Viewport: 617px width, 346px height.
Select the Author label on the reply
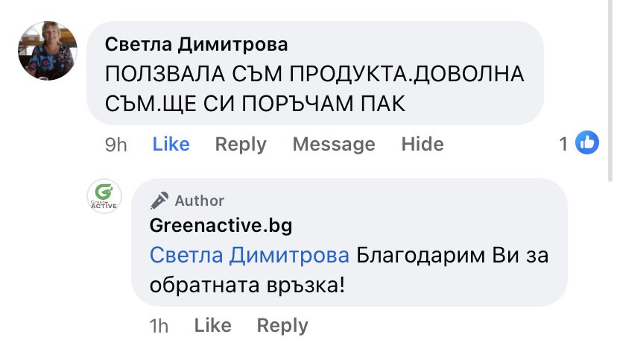tap(200, 201)
